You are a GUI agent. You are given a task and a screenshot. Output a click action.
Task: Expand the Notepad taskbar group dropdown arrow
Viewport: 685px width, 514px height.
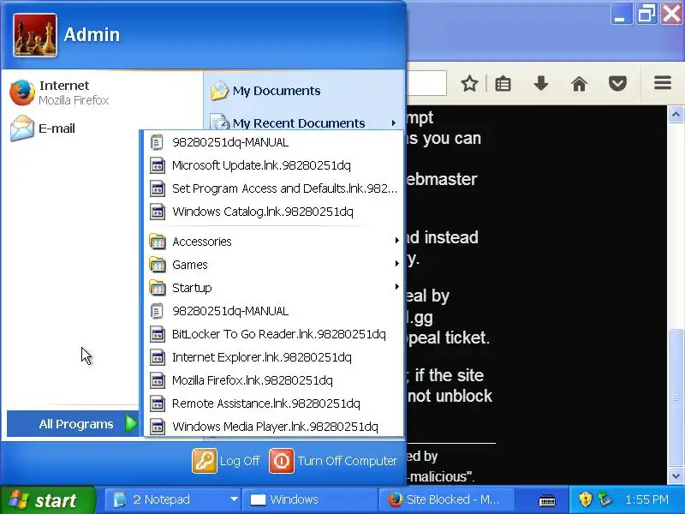tap(234, 499)
